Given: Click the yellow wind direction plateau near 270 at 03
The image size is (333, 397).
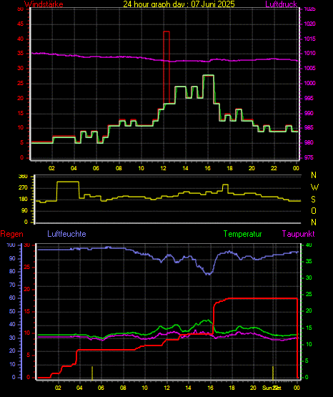Looking at the screenshot, I should [x=68, y=182].
